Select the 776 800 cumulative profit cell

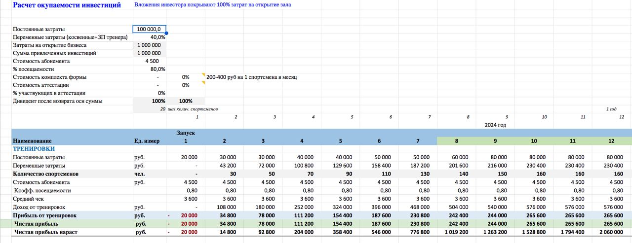click(x=418, y=232)
